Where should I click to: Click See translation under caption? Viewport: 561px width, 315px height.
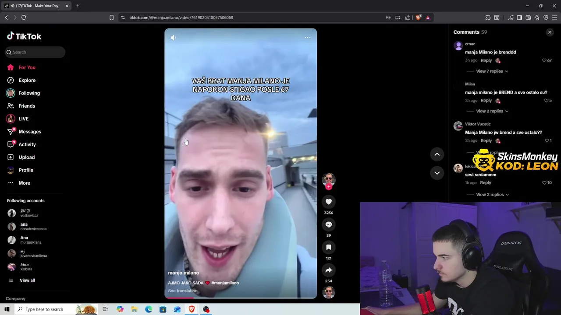182,291
